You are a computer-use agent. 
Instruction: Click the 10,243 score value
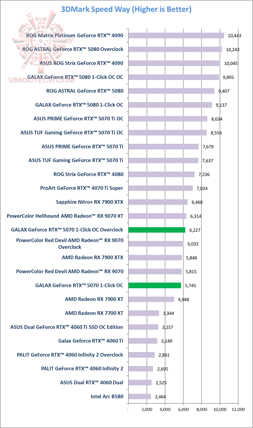[x=233, y=49]
